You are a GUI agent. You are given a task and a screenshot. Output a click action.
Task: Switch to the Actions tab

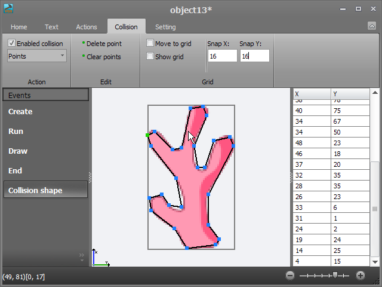[x=87, y=27]
